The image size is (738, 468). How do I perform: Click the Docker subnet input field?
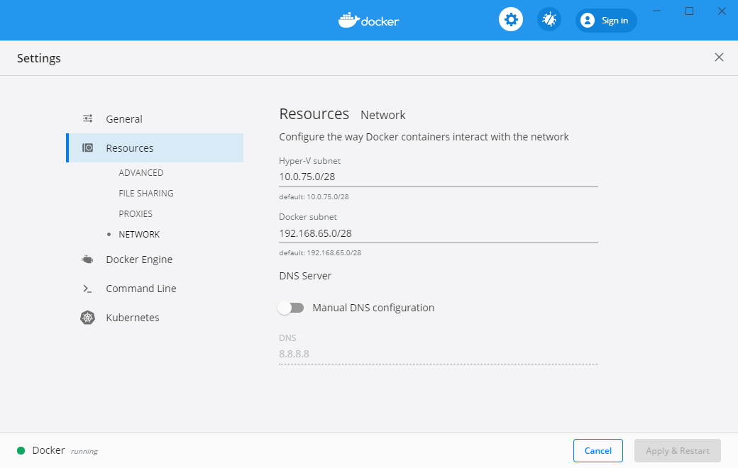click(x=439, y=233)
